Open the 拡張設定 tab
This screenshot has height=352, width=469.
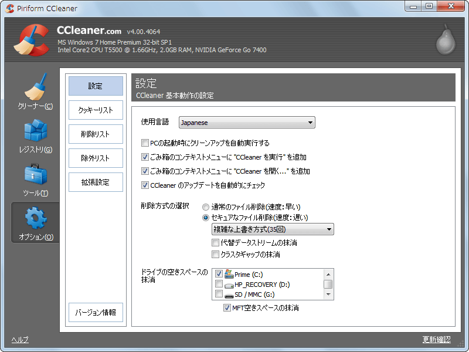pyautogui.click(x=96, y=182)
